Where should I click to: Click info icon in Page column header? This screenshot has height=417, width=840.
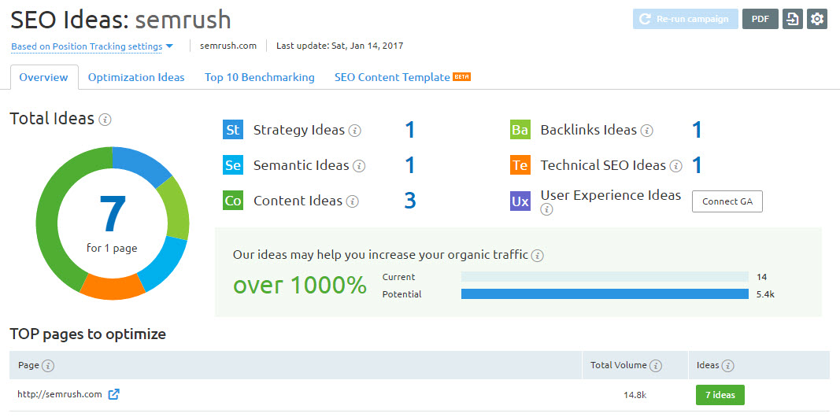pyautogui.click(x=48, y=366)
